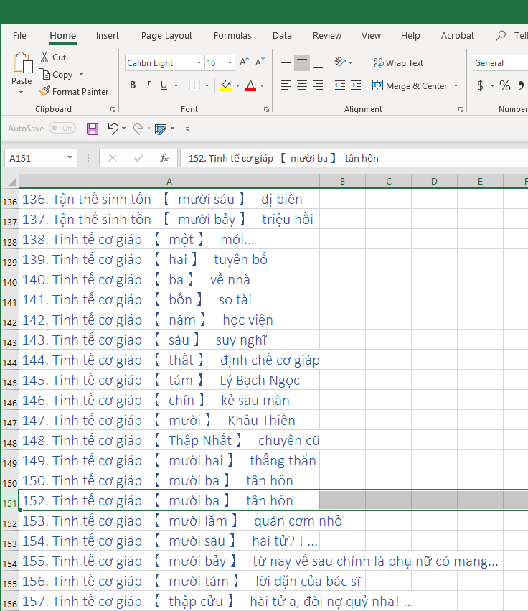Open the Formulas ribbon tab

pyautogui.click(x=232, y=36)
